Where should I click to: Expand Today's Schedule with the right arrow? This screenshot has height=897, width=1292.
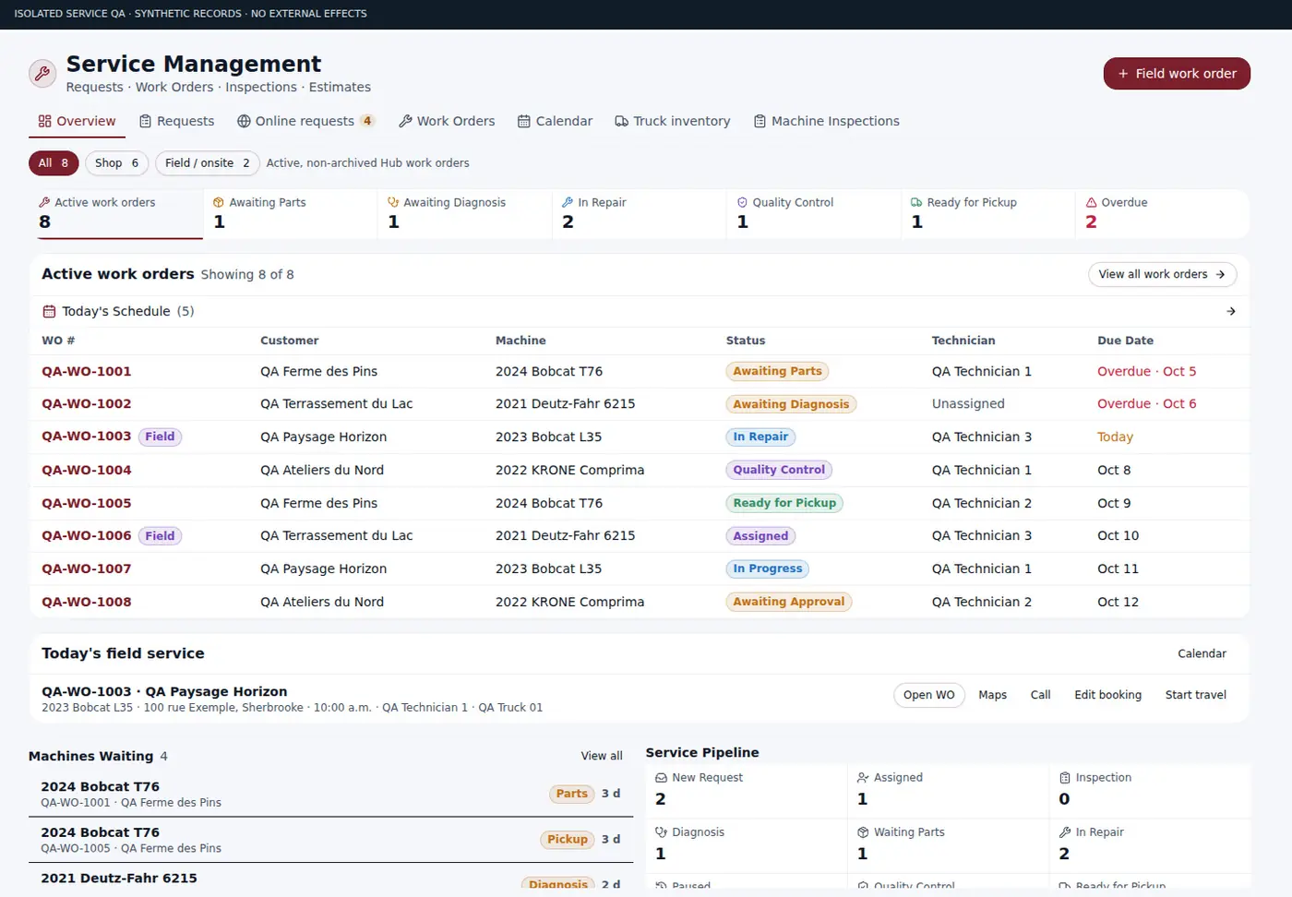(1230, 312)
